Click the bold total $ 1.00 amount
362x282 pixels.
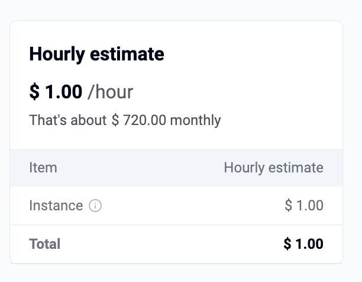pyautogui.click(x=303, y=243)
